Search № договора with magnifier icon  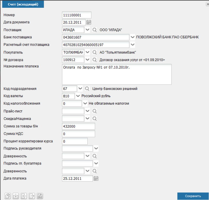point(95,60)
